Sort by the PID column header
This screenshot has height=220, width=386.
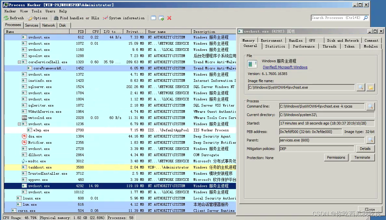click(x=77, y=32)
